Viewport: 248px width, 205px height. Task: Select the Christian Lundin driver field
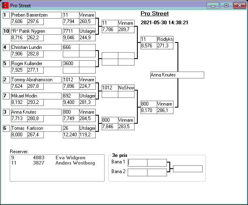36,47
